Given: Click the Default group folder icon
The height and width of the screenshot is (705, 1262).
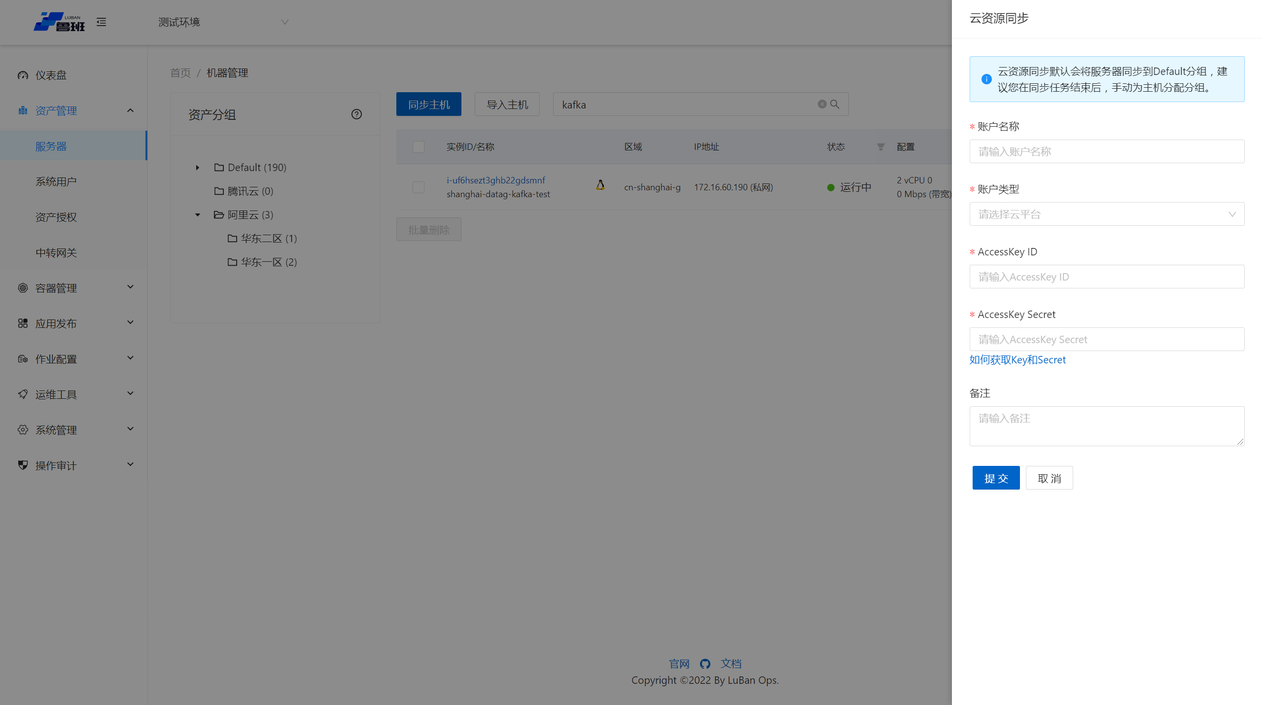Looking at the screenshot, I should pos(219,168).
